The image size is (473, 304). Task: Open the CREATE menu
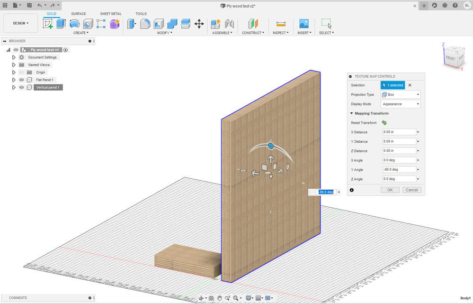click(x=81, y=33)
